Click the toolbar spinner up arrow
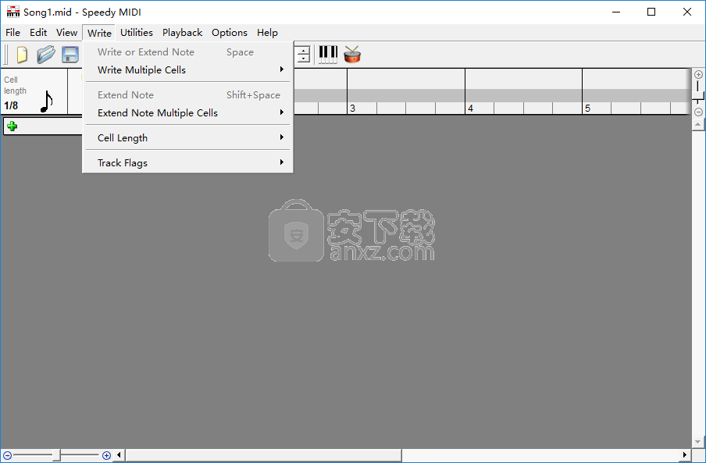The width and height of the screenshot is (706, 463). [304, 51]
